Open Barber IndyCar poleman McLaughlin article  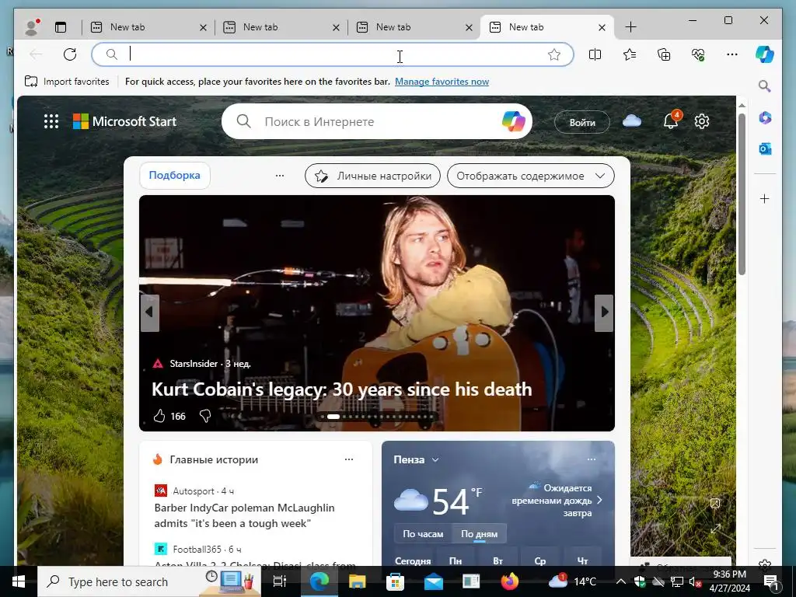pyautogui.click(x=244, y=515)
